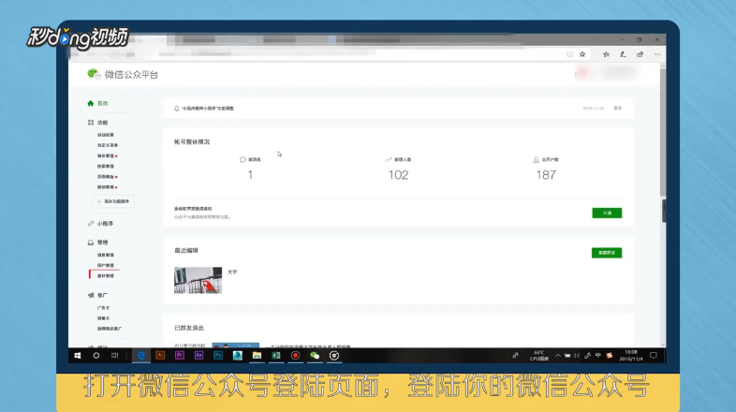Click the 添加功能插件 add plugin button
This screenshot has width=736, height=412.
pyautogui.click(x=113, y=201)
